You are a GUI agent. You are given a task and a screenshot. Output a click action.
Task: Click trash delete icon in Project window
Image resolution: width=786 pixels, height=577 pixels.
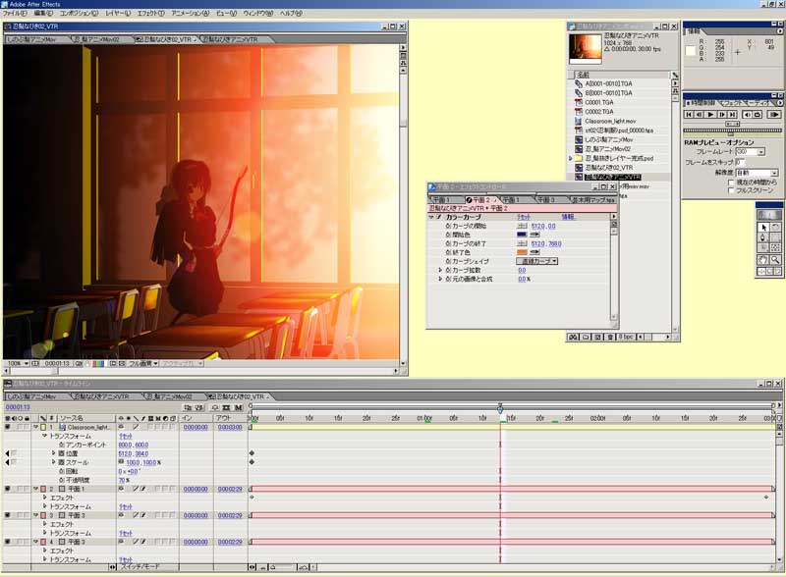click(610, 338)
